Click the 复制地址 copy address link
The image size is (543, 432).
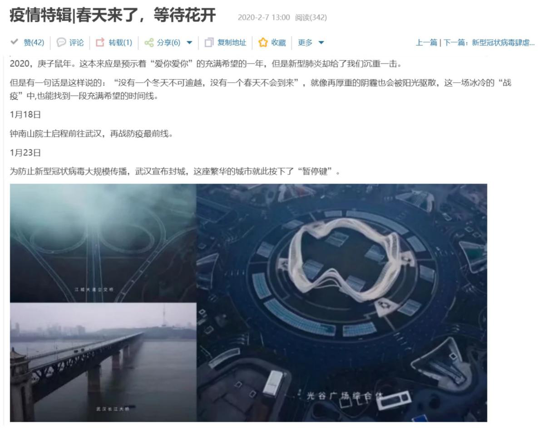pyautogui.click(x=232, y=43)
